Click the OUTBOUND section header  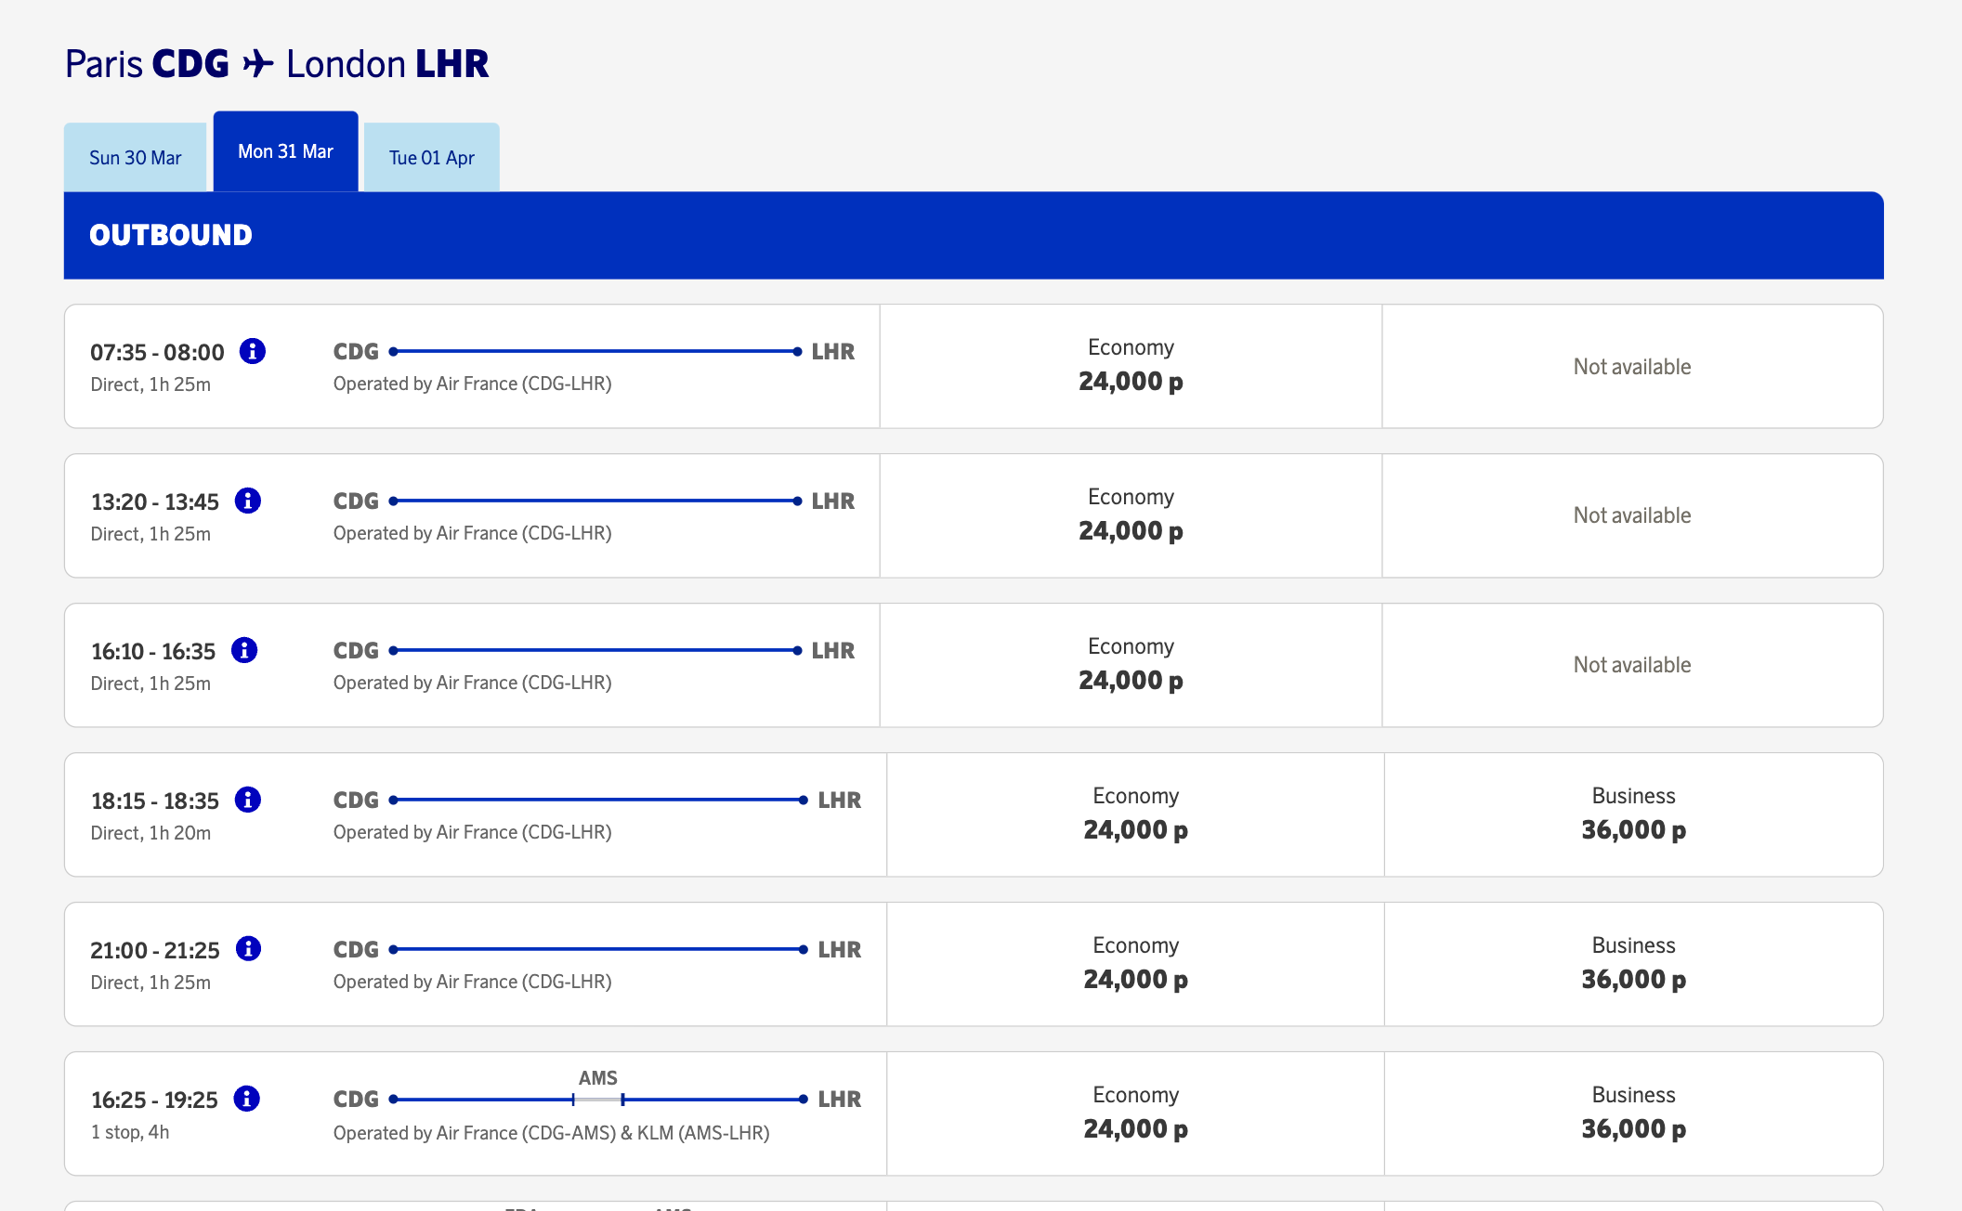click(x=974, y=235)
